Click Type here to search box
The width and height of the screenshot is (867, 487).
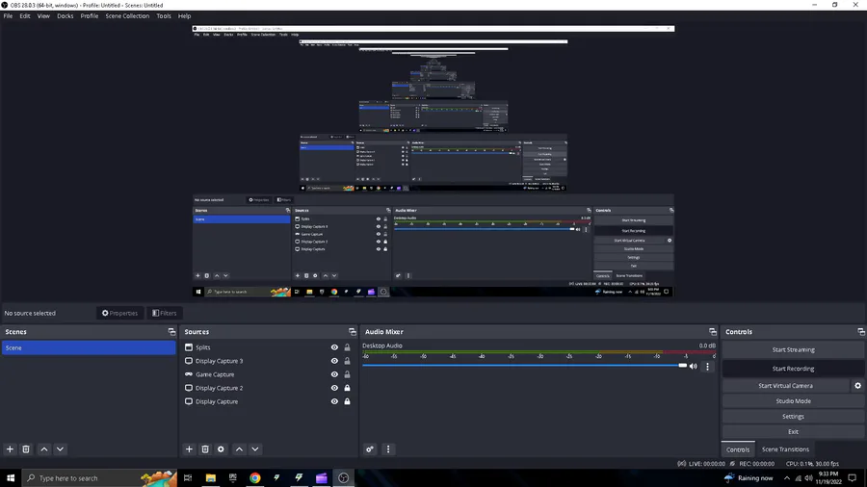[x=99, y=478]
